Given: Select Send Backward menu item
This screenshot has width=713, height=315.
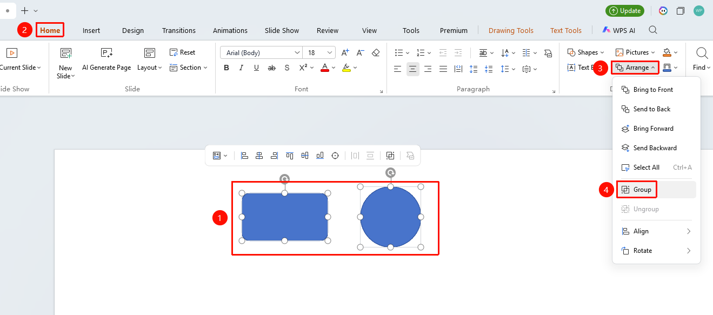Looking at the screenshot, I should [656, 148].
